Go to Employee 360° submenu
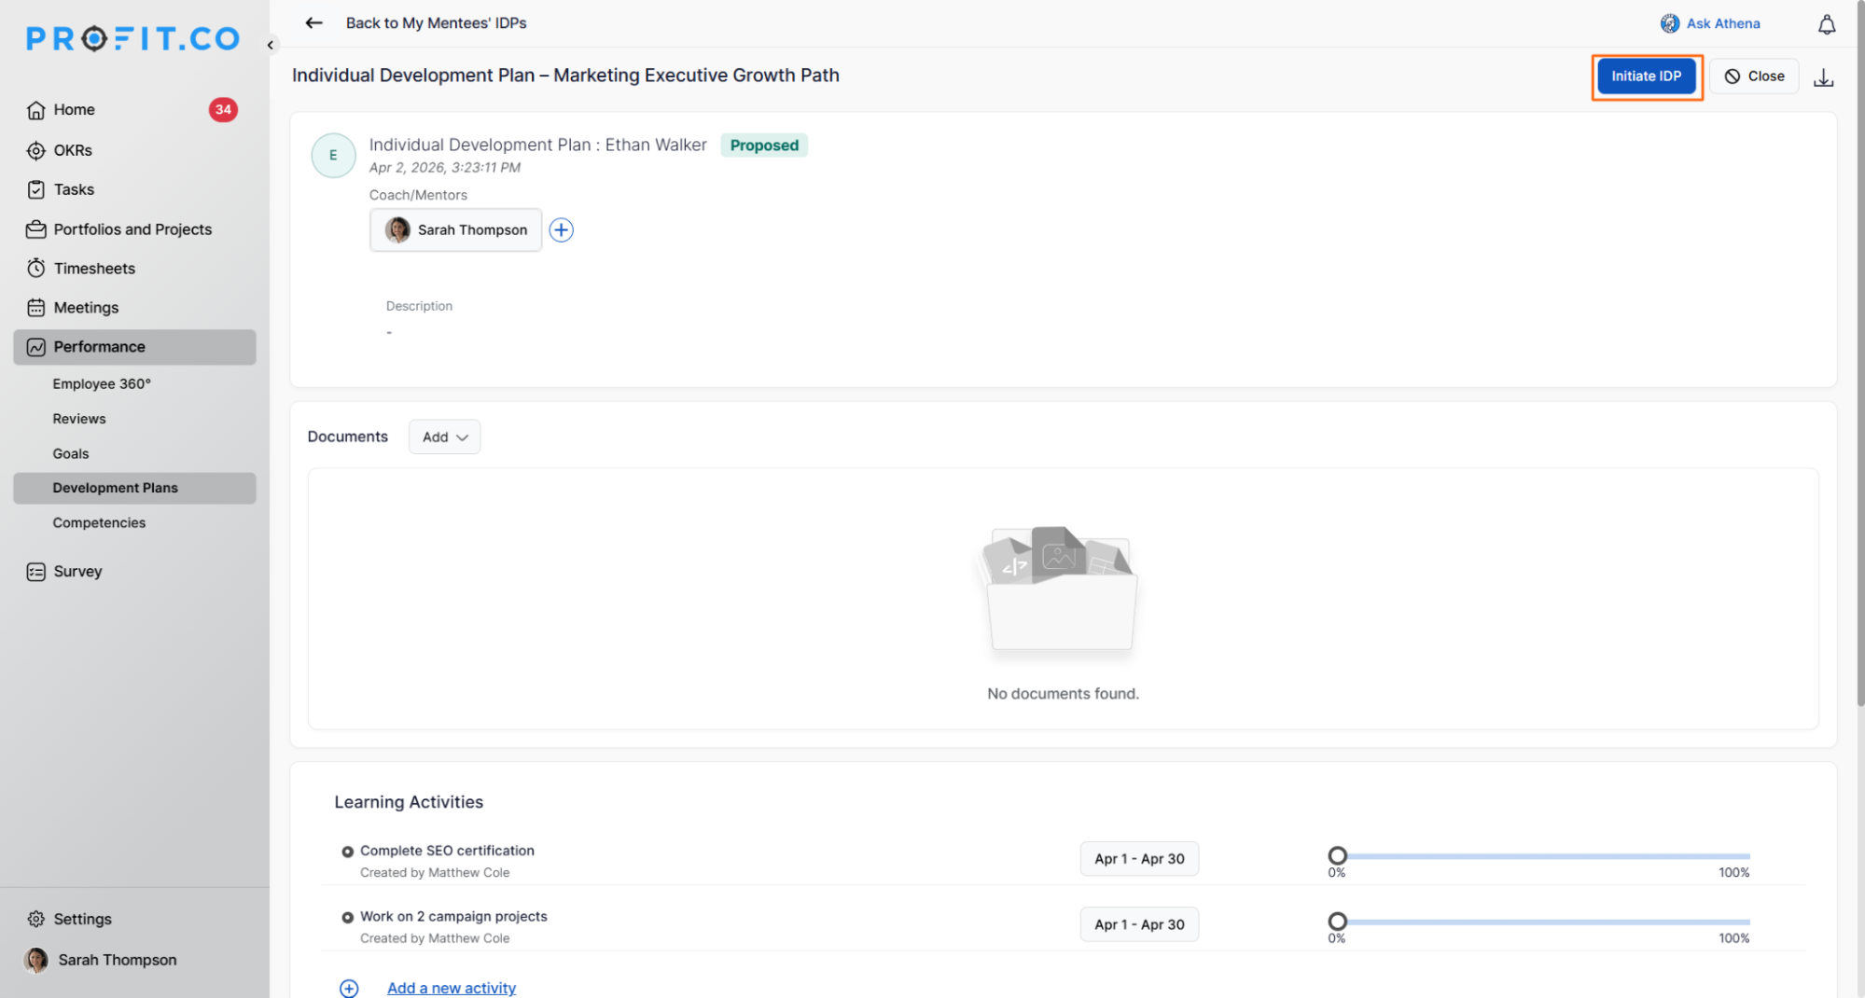1865x998 pixels. [x=102, y=384]
